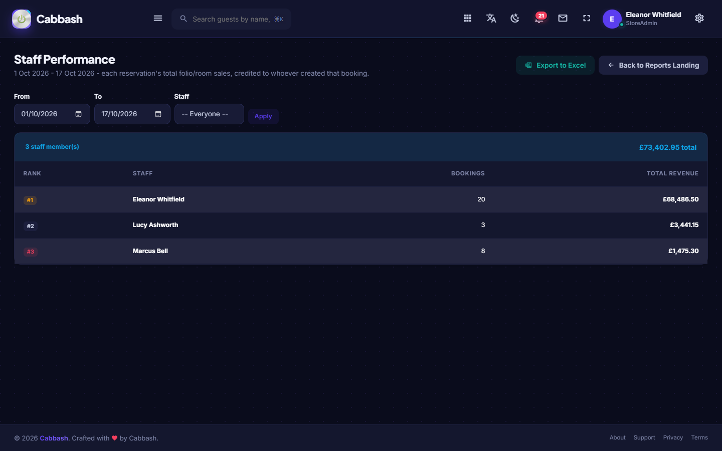Image resolution: width=722 pixels, height=451 pixels.
Task: Open Eleanor Whitfield user avatar
Action: point(612,19)
